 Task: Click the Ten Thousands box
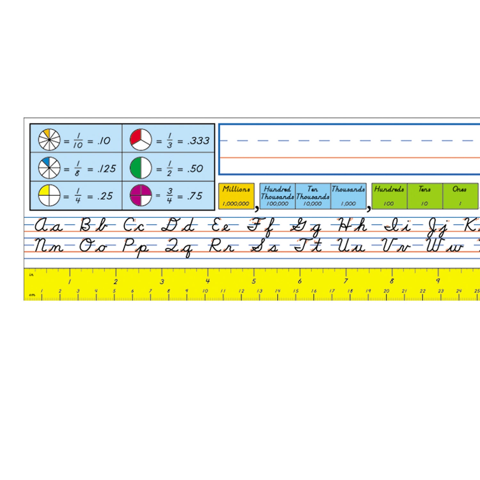coord(313,196)
